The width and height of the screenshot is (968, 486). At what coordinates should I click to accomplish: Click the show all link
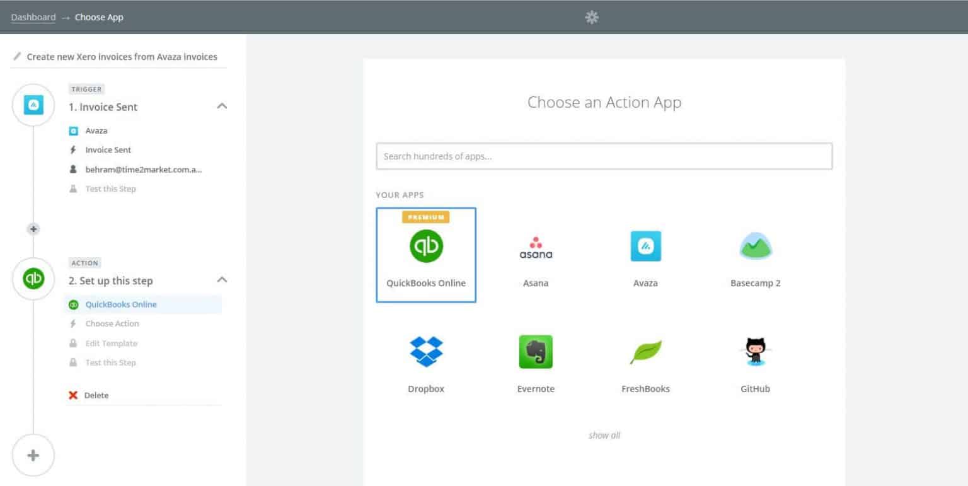point(604,435)
